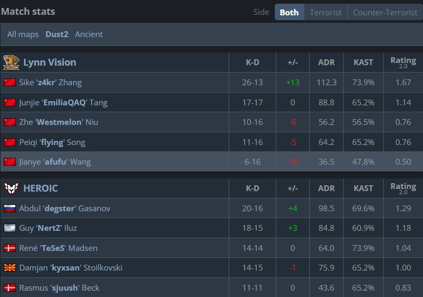
Task: Sort Lynn Vision table by ADR header
Action: [327, 62]
